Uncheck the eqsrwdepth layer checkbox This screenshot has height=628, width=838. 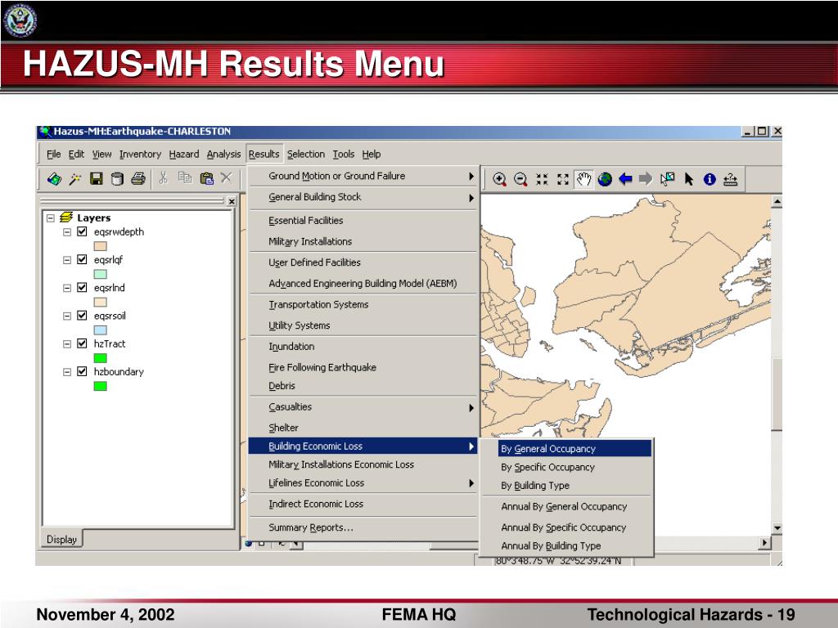click(82, 231)
